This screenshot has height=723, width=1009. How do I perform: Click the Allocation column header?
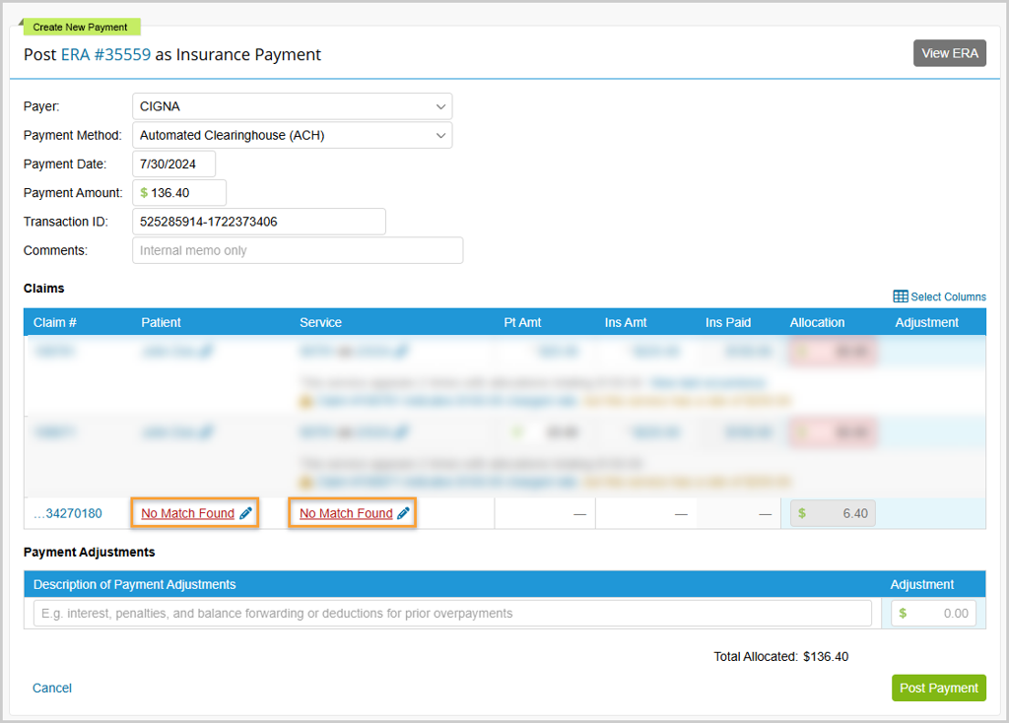(817, 322)
